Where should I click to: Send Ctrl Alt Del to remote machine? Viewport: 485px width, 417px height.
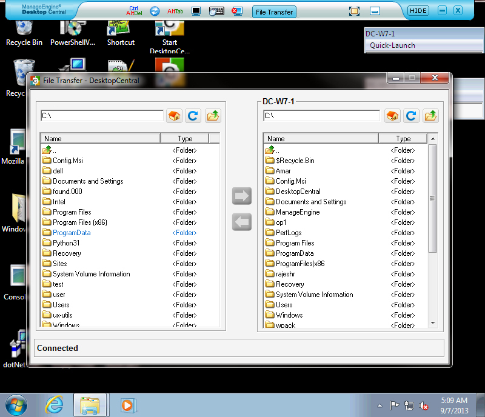click(134, 11)
